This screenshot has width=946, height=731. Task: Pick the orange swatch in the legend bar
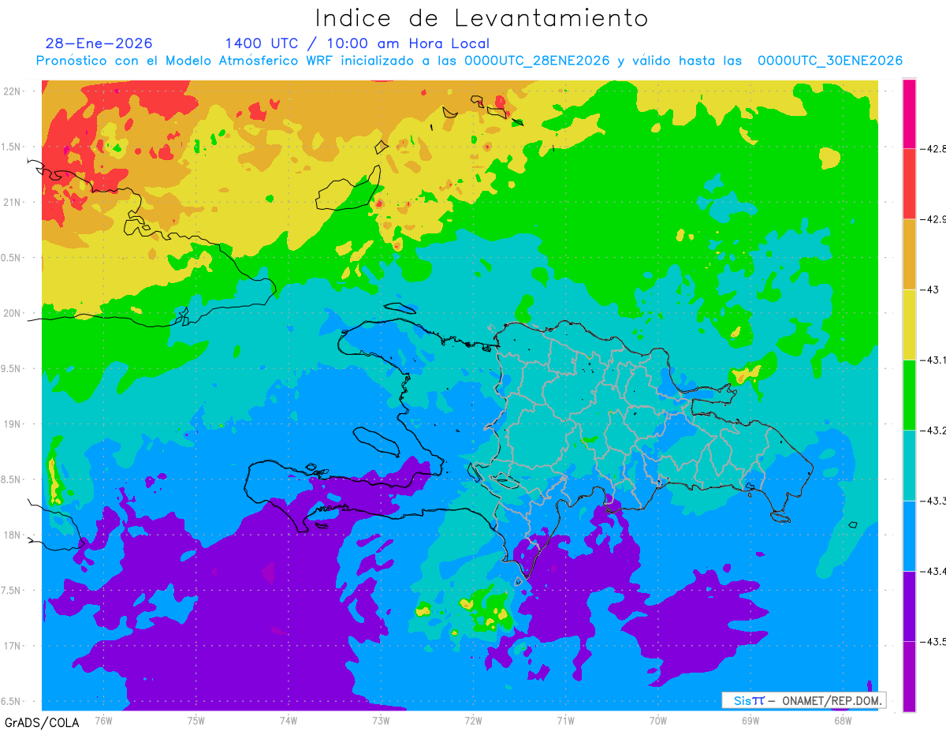coord(909,254)
